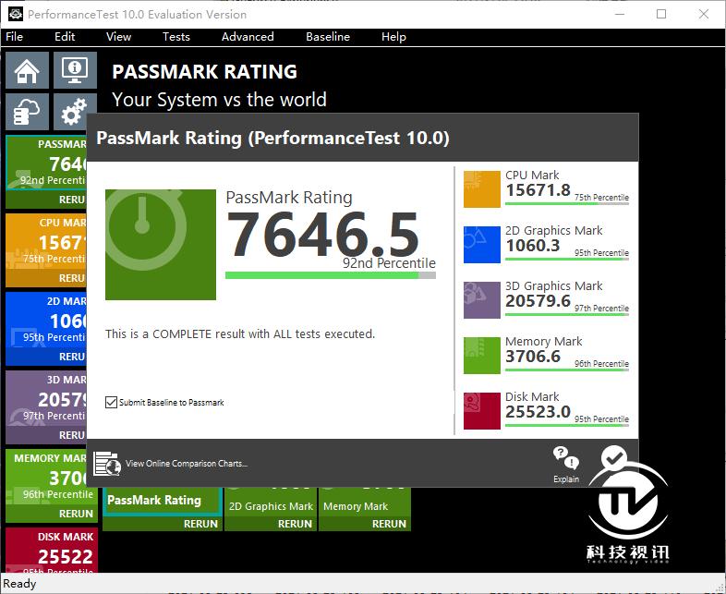Open the Home dashboard icon
Viewport: 726px width, 594px height.
click(27, 70)
